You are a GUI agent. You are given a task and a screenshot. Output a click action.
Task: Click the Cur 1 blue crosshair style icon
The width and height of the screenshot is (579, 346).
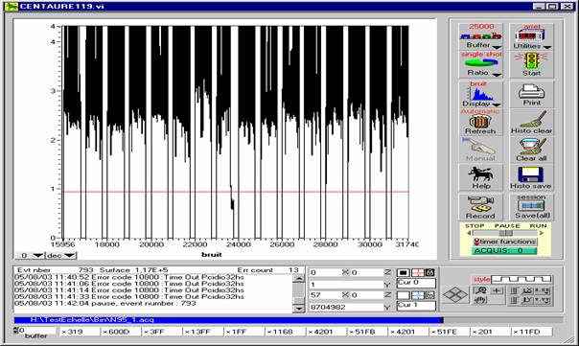[418, 295]
